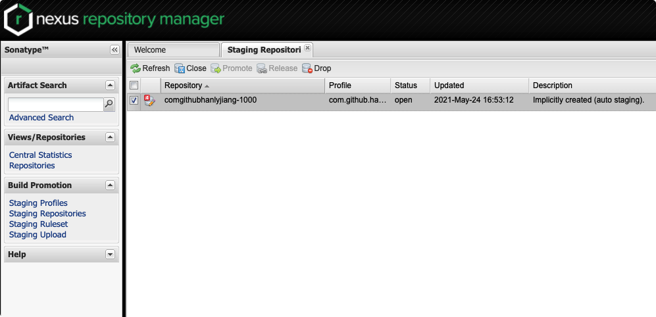
Task: Sort by the Description column header
Action: pyautogui.click(x=592, y=85)
